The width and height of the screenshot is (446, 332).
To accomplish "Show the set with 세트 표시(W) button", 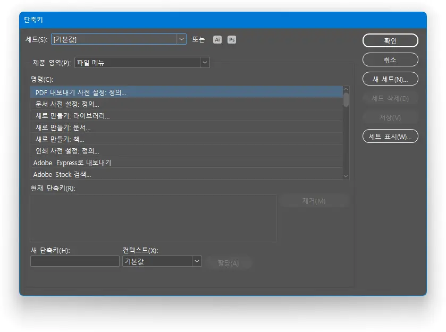I will coord(390,136).
